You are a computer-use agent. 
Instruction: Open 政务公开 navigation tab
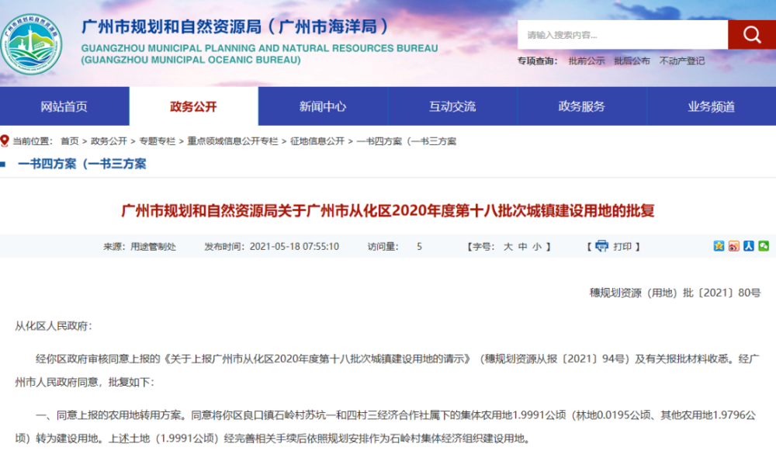[x=193, y=106]
